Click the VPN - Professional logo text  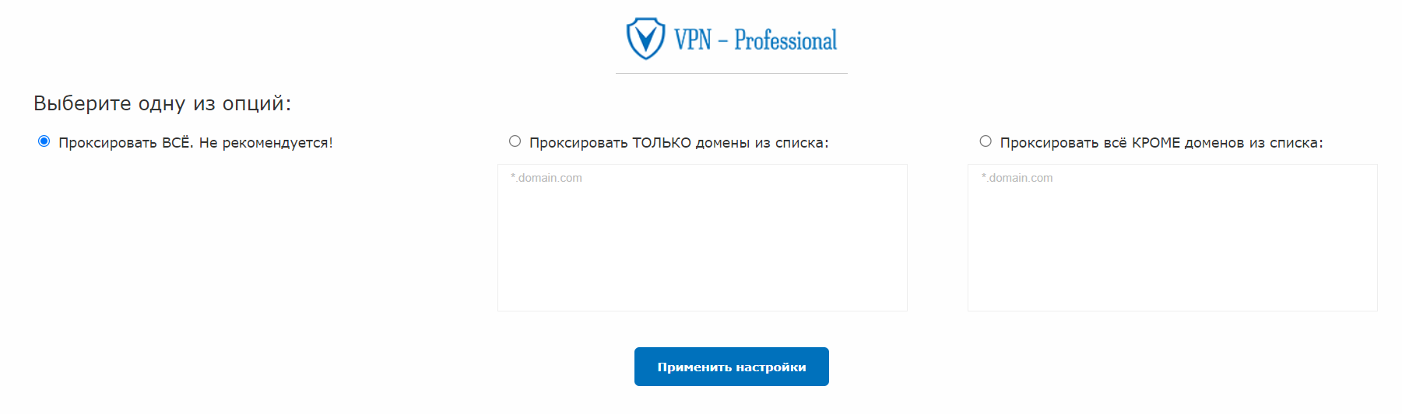pos(755,40)
